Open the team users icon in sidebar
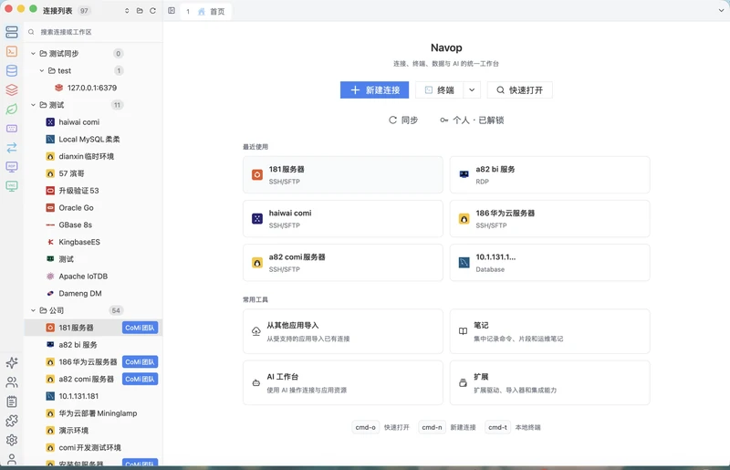 tap(12, 382)
